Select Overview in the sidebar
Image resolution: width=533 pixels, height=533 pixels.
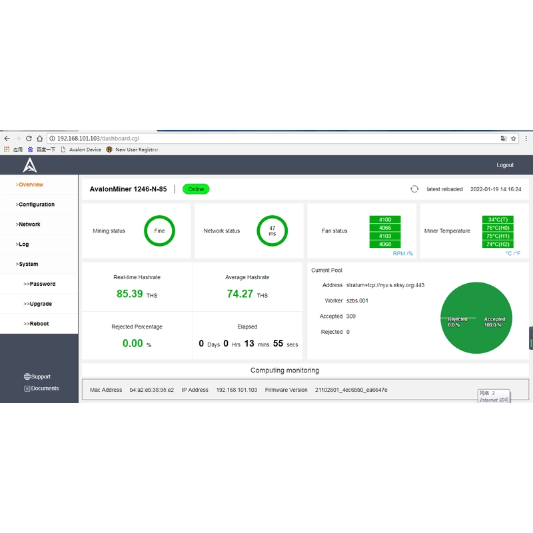(x=29, y=185)
